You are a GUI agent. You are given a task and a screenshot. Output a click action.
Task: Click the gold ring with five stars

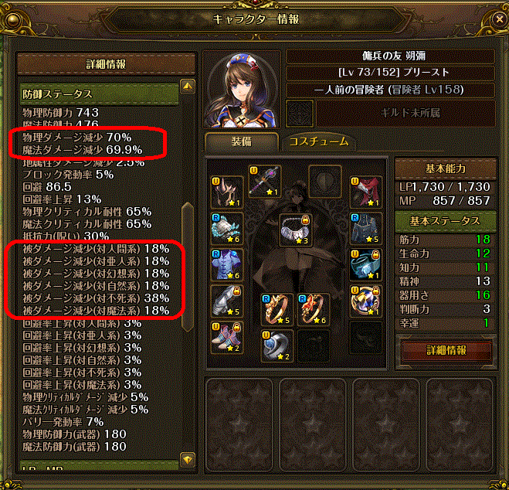[277, 309]
